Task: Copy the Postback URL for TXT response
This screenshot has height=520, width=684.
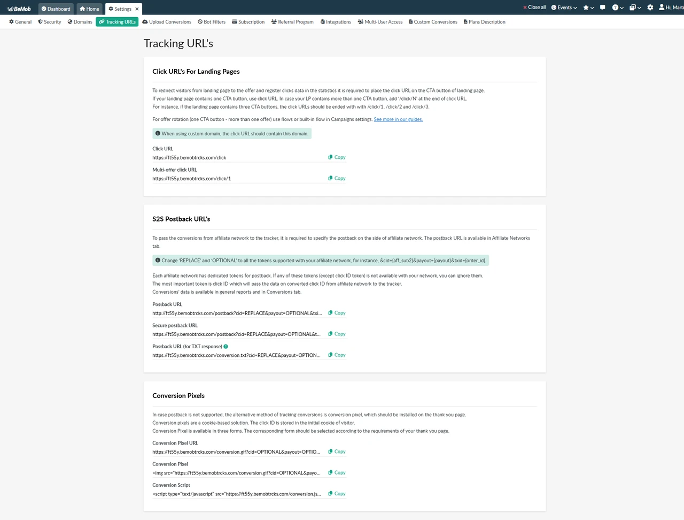Action: 337,355
